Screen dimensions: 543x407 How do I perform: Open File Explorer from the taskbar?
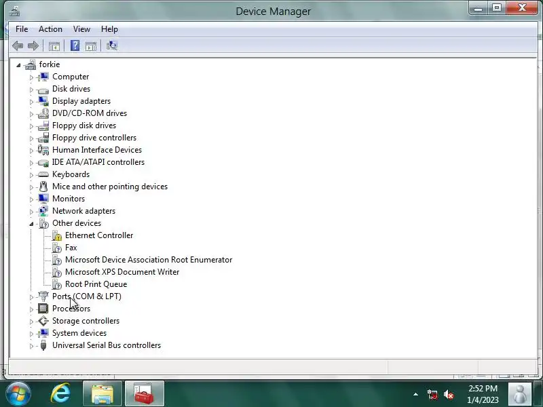click(102, 394)
